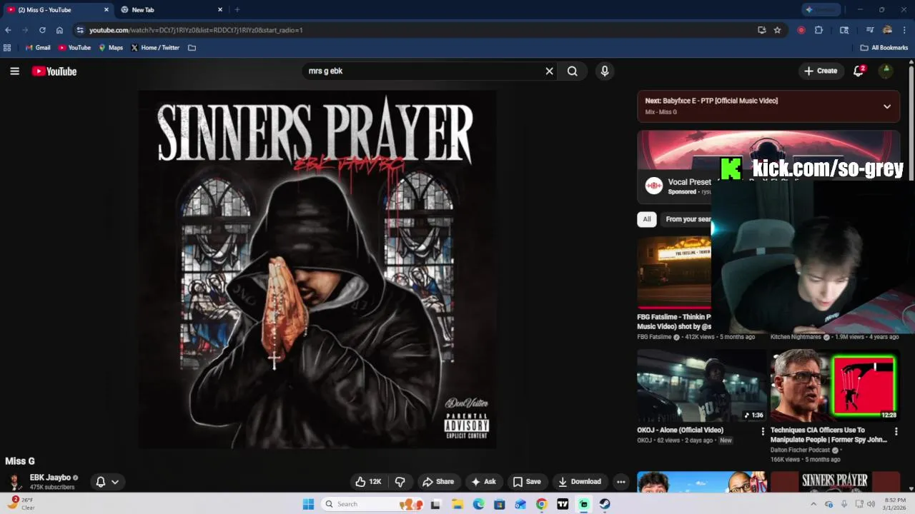Open All Bookmarks folder
Viewport: 915px width, 514px height.
click(x=884, y=48)
